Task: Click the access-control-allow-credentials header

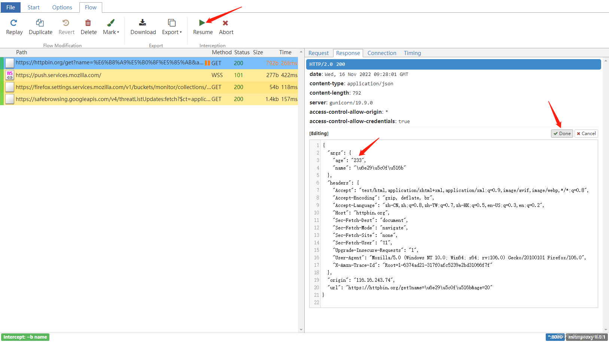Action: click(359, 121)
